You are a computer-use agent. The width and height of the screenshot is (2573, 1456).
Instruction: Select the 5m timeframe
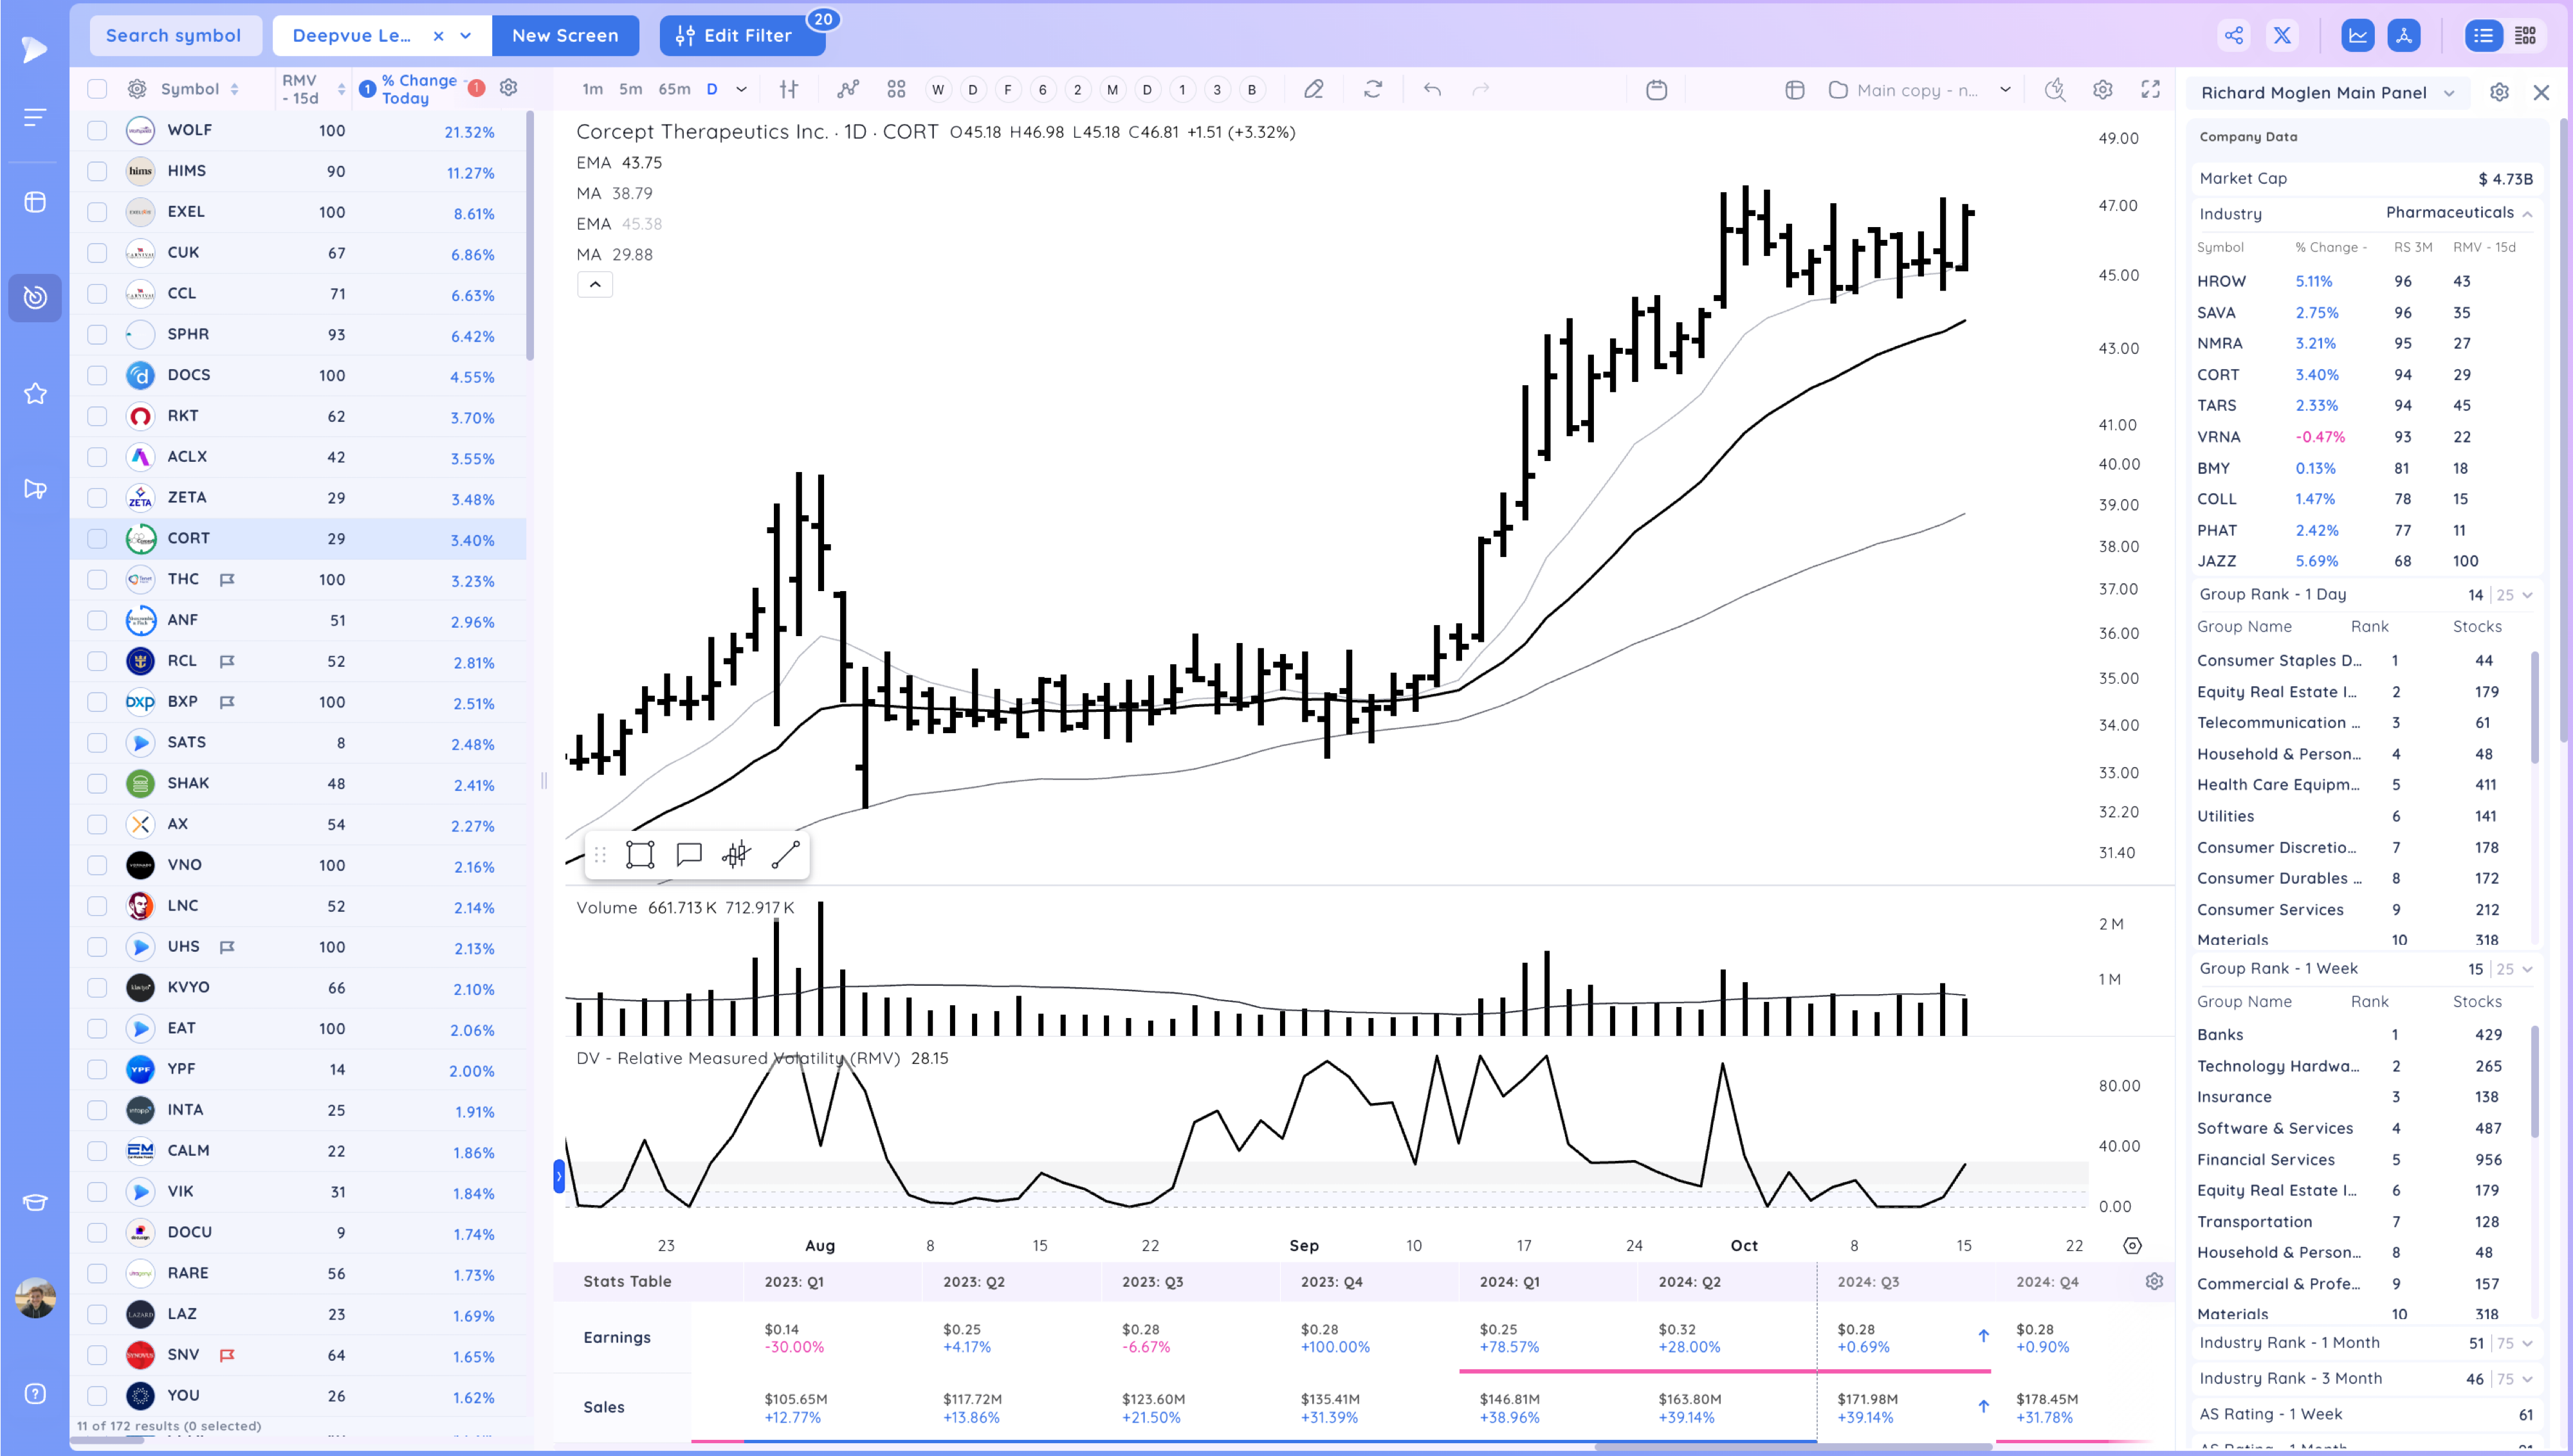coord(630,90)
